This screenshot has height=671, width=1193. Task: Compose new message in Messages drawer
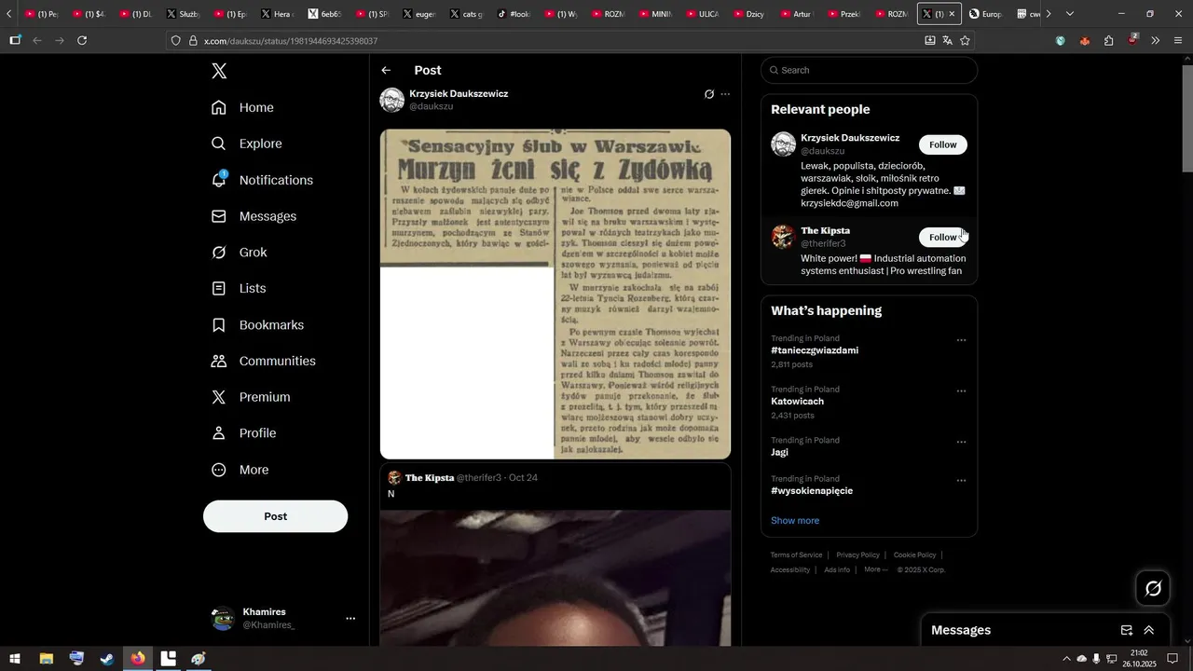click(x=1126, y=631)
